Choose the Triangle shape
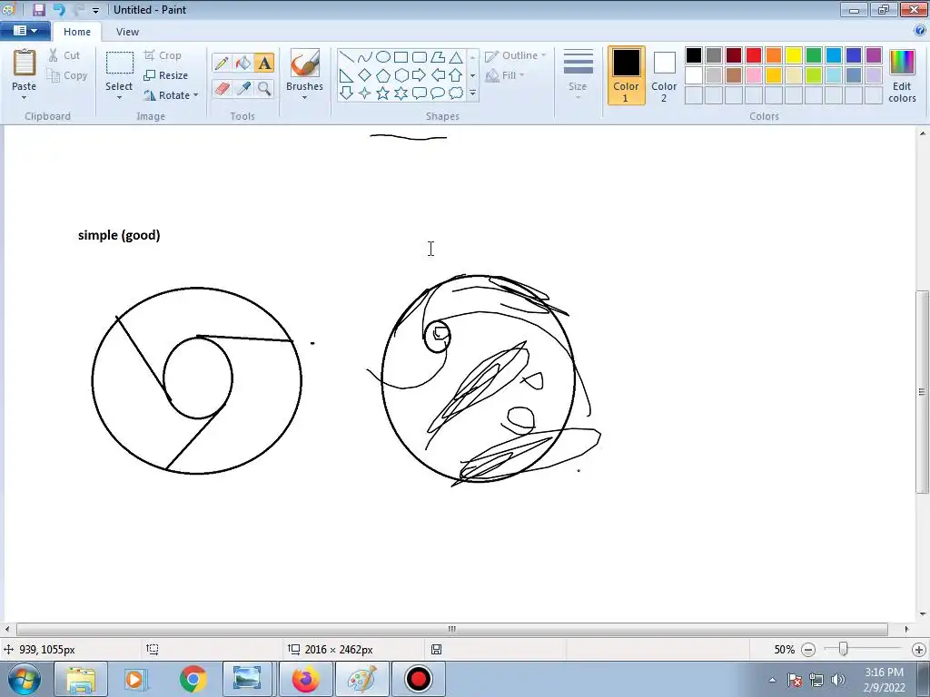This screenshot has width=930, height=697. tap(456, 57)
